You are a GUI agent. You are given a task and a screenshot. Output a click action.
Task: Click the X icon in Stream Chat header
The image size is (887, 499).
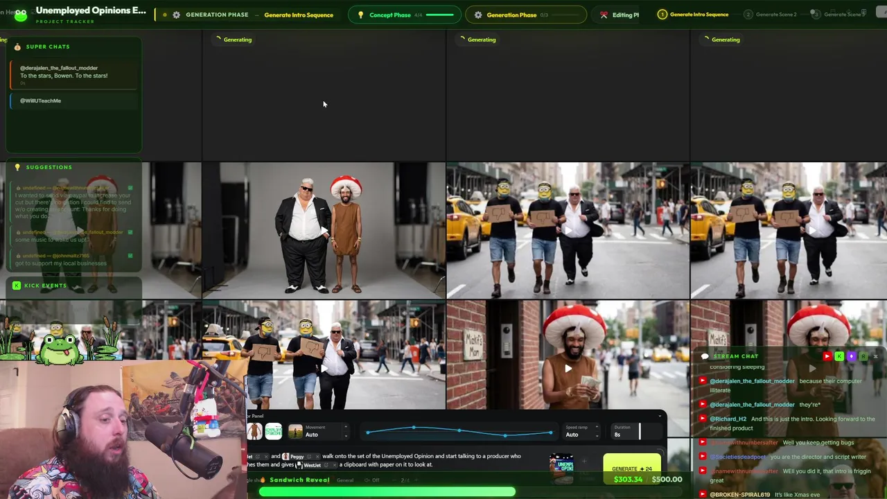pos(875,356)
